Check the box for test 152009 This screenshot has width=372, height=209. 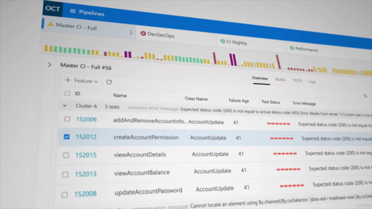pos(67,119)
